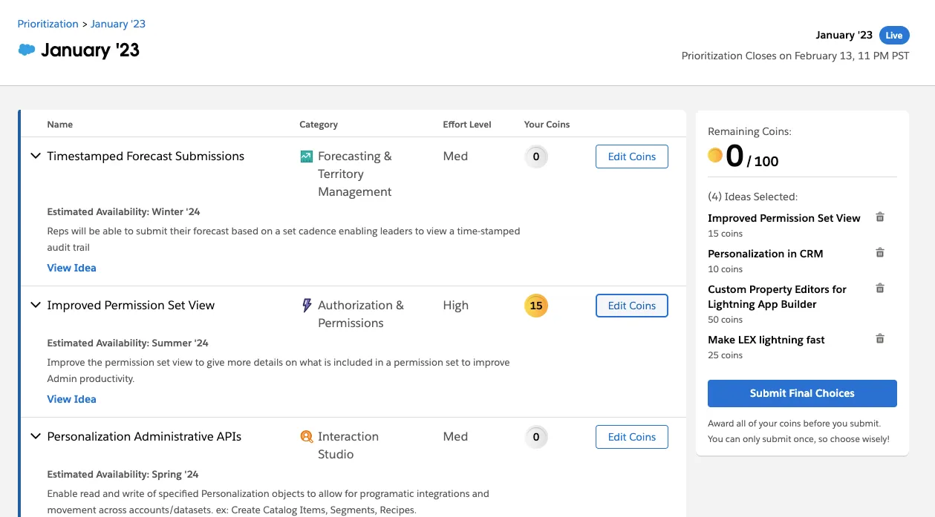Submit Final Choices

pos(802,393)
